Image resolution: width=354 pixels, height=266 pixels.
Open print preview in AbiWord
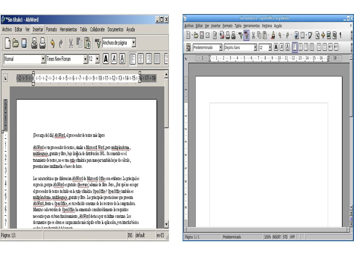tap(34, 43)
